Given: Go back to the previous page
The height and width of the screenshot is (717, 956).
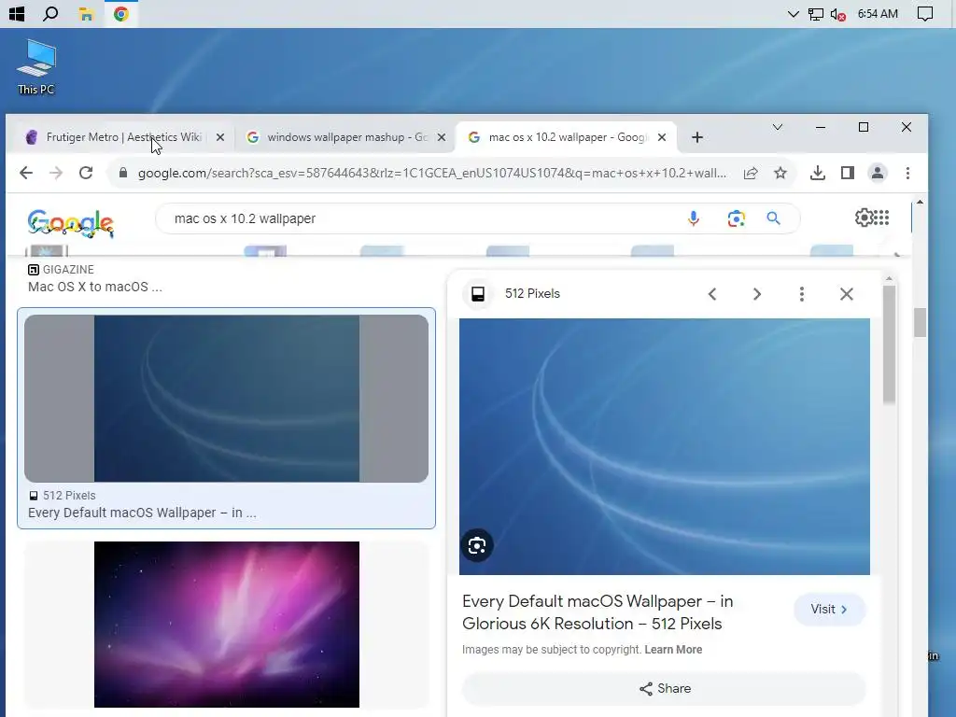Looking at the screenshot, I should tap(26, 173).
